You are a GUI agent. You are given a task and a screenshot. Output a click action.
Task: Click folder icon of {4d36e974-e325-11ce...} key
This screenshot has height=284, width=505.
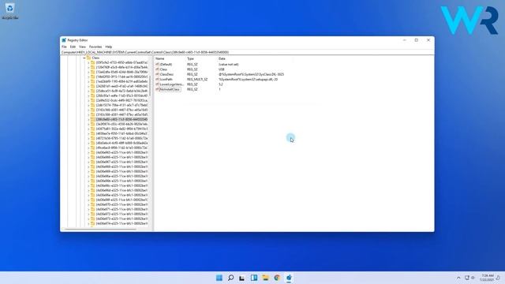coord(93,223)
